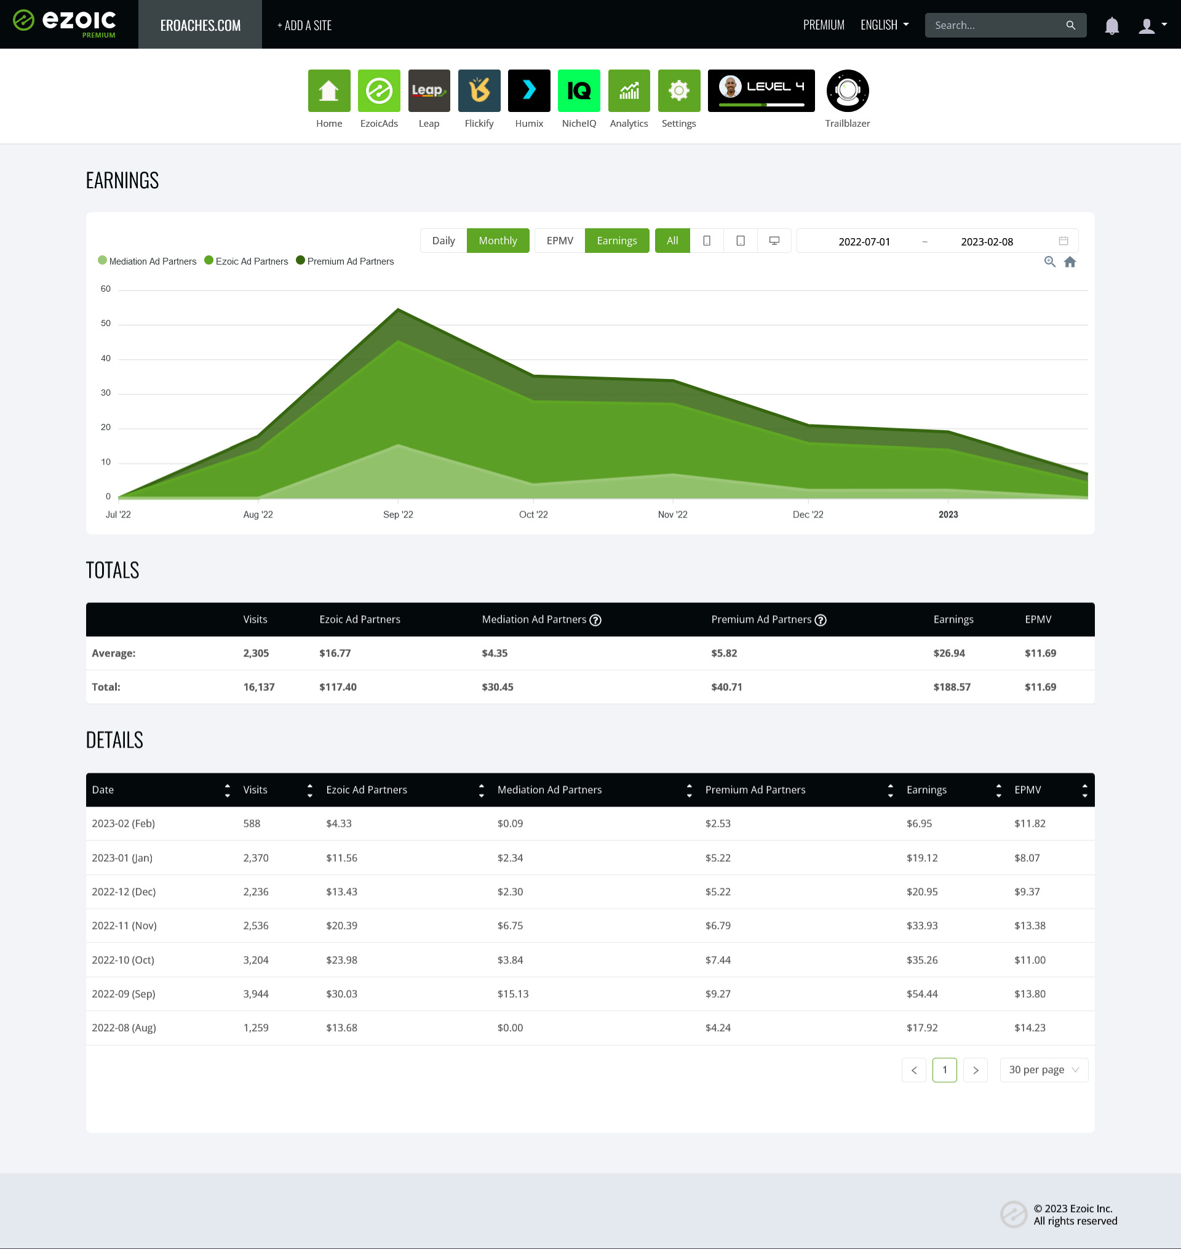1181x1249 pixels.
Task: Click the Ezoic Premium logo
Action: point(64,24)
